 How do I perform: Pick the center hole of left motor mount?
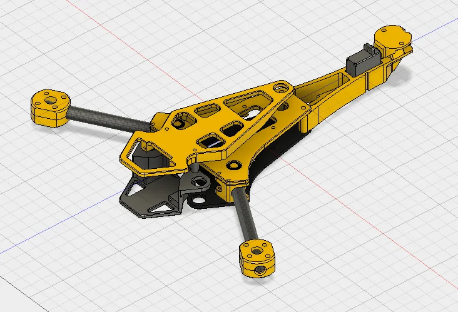[x=51, y=101]
